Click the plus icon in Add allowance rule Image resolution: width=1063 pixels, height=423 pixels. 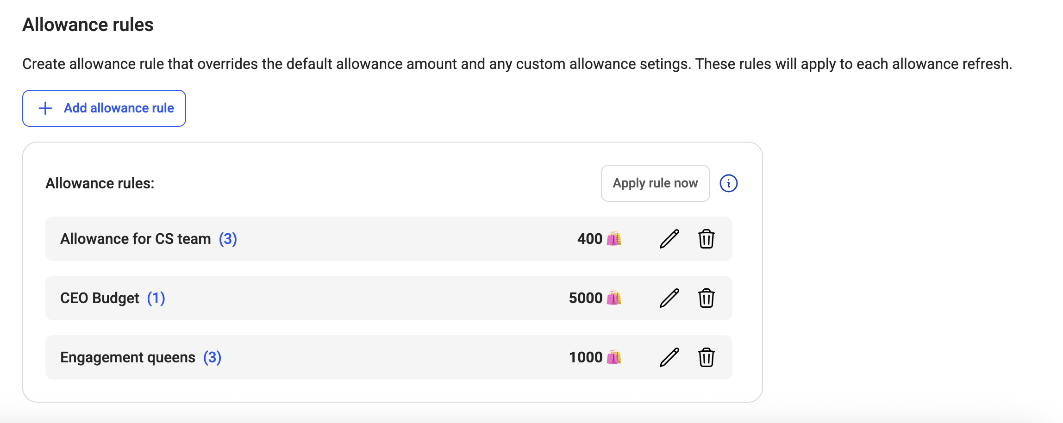(45, 108)
